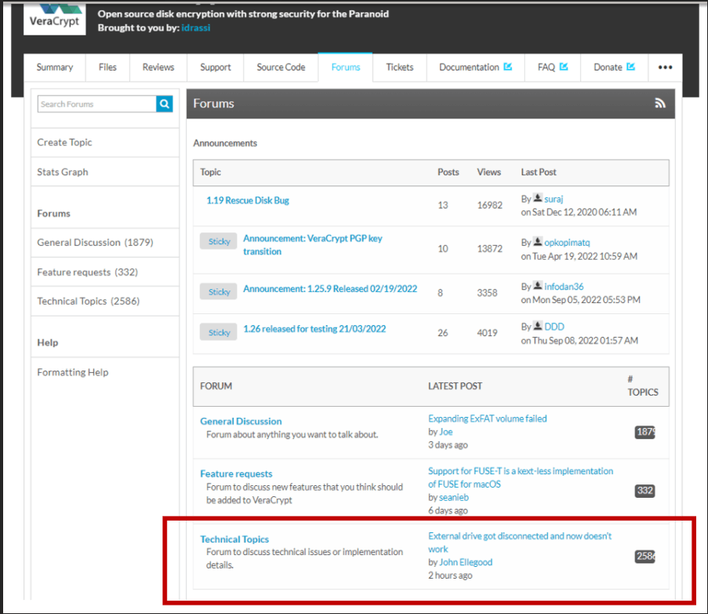Click the LATEST POST column header
708x614 pixels.
click(x=454, y=386)
